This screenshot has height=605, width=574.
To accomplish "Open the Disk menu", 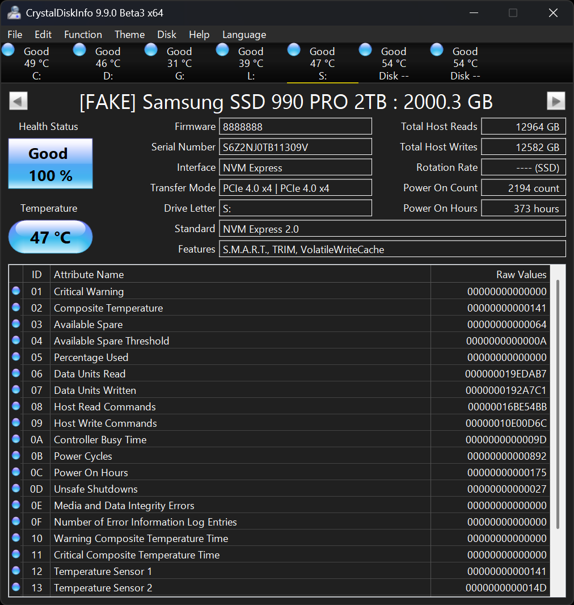I will (x=167, y=35).
